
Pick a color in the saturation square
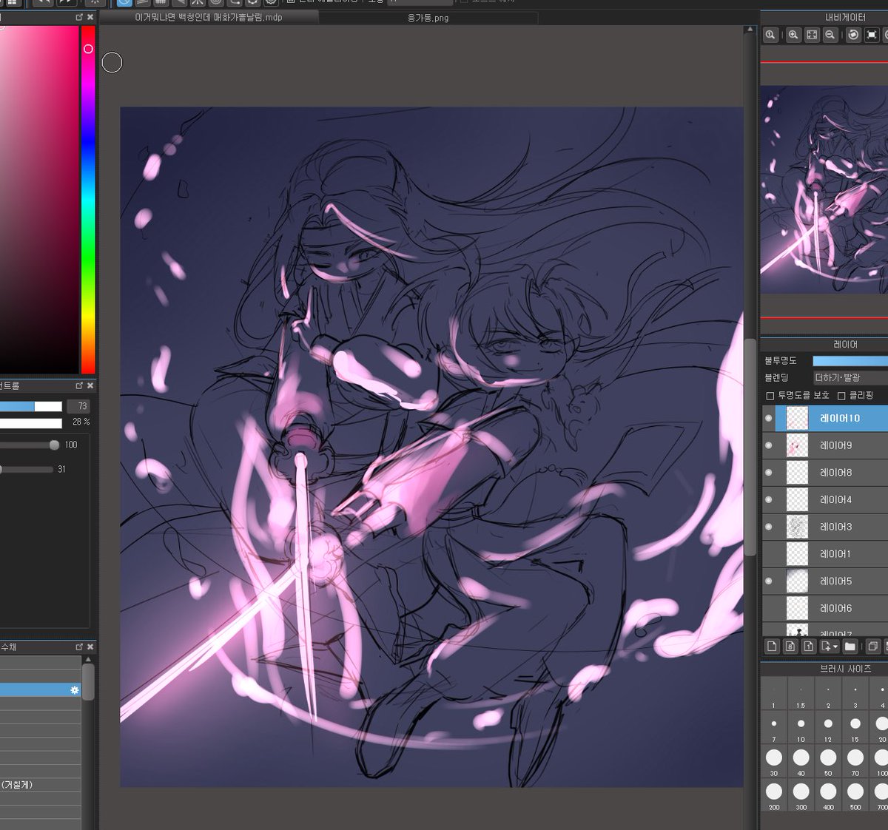[x=38, y=200]
